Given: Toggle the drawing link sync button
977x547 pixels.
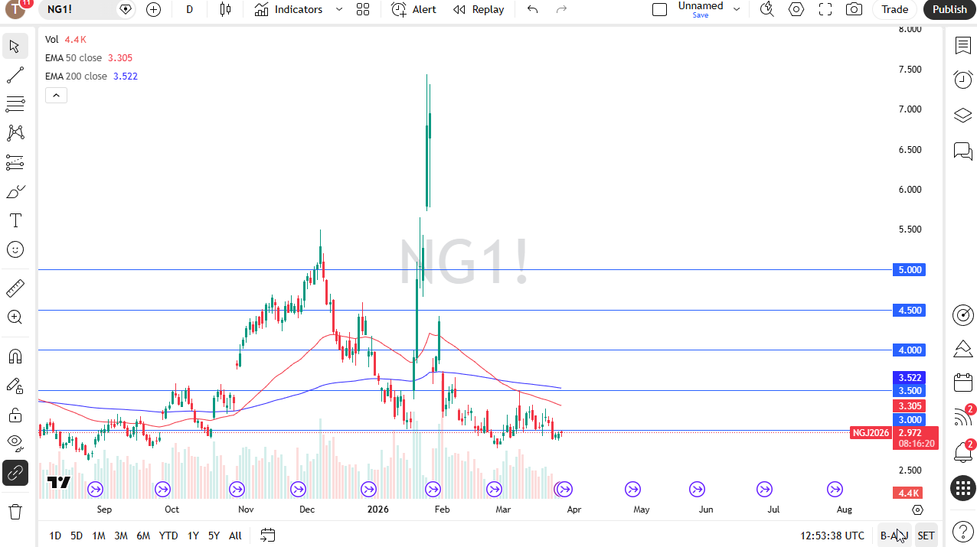Looking at the screenshot, I should (x=15, y=474).
